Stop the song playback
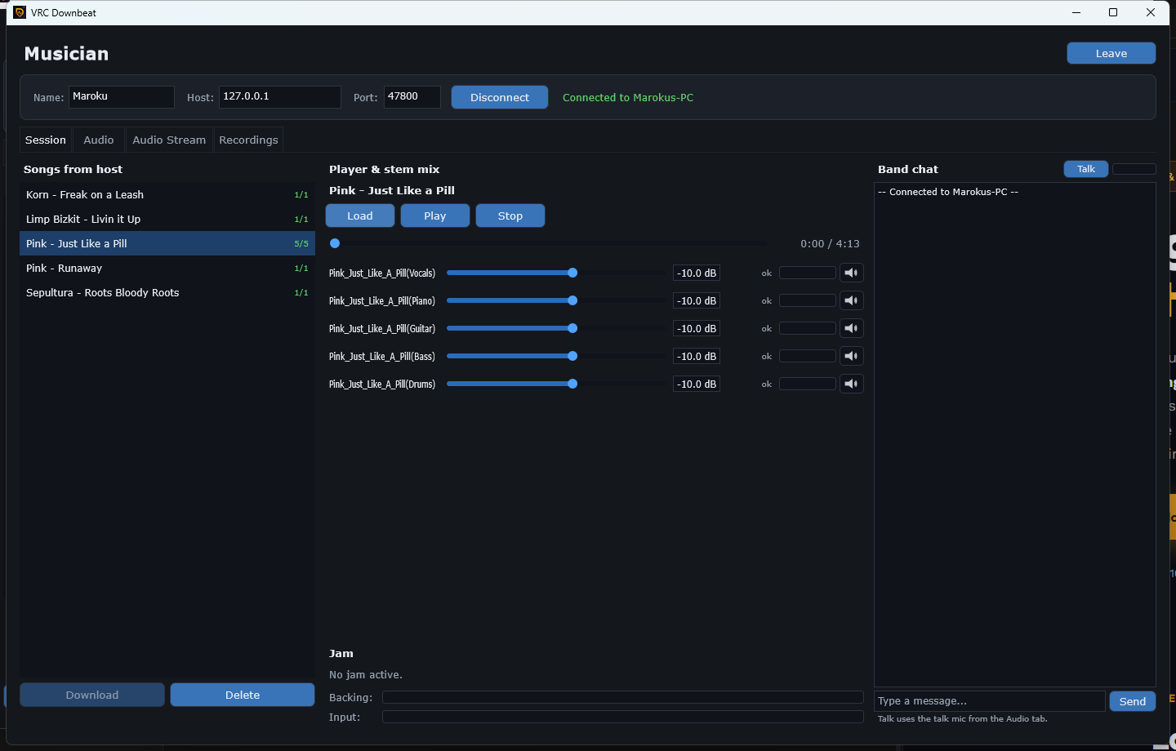 [510, 216]
